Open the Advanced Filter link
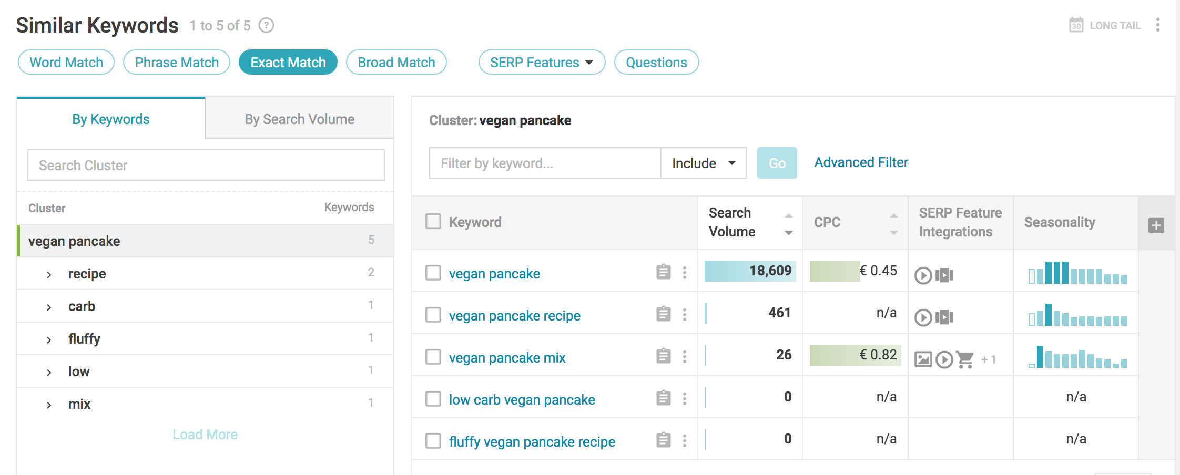 [x=861, y=162]
